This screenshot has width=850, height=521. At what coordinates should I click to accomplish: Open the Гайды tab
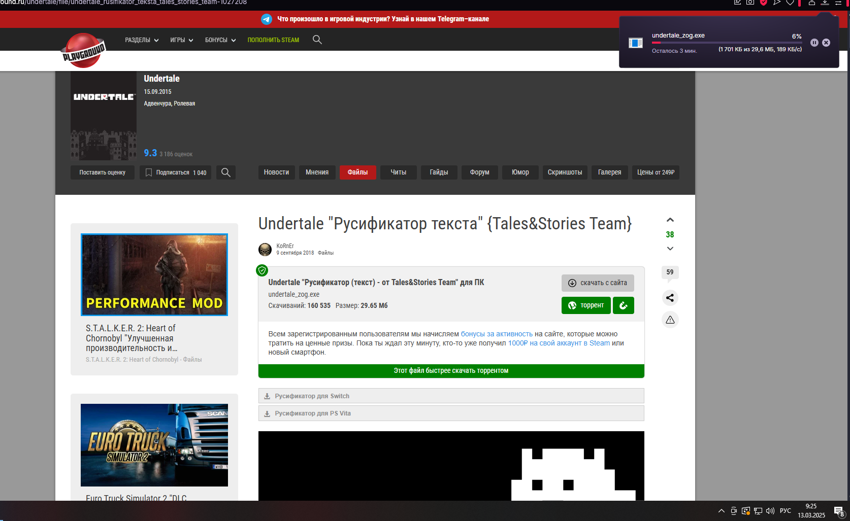439,172
